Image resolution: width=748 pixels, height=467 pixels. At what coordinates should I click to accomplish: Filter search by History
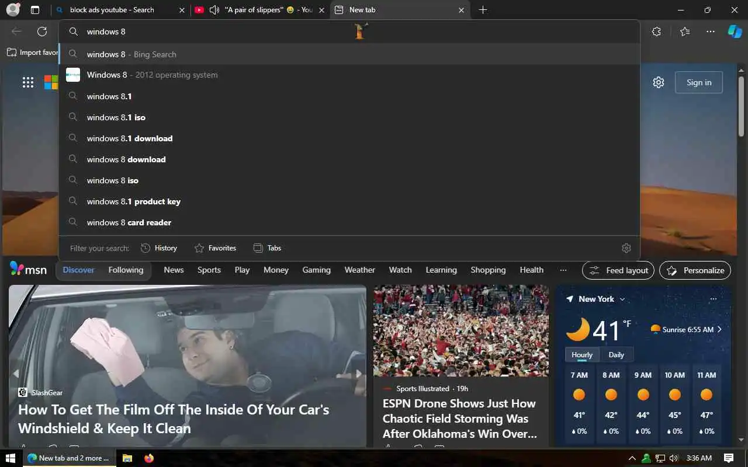[x=159, y=248]
